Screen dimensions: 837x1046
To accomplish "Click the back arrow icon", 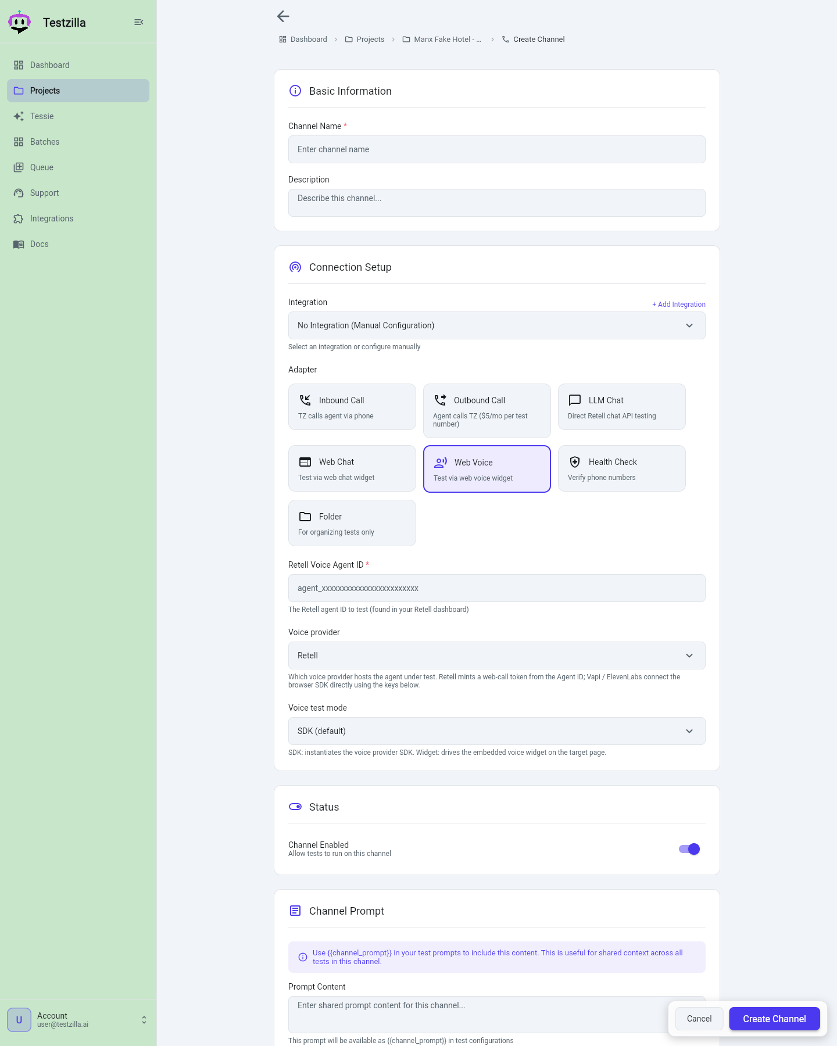I will pyautogui.click(x=283, y=16).
